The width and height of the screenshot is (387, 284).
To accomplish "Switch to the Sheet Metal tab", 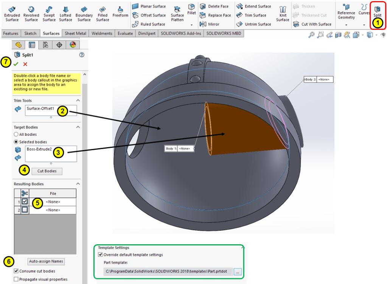I will click(x=75, y=33).
